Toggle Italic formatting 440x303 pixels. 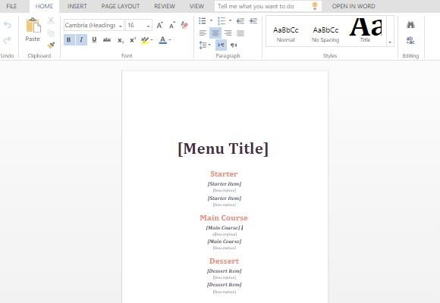point(81,40)
